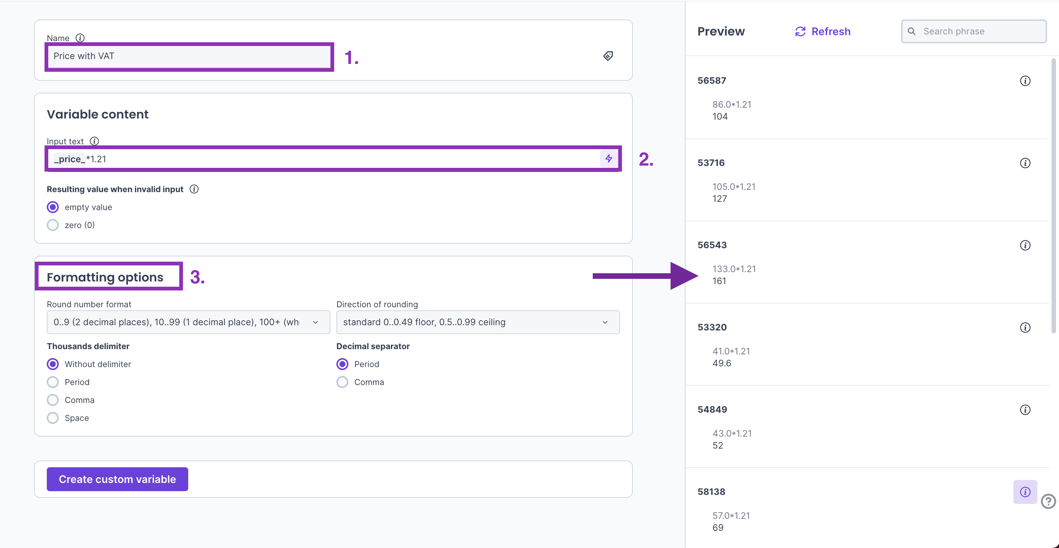Screen dimensions: 1059x548
Task: Open the help question mark icon
Action: (x=1048, y=501)
